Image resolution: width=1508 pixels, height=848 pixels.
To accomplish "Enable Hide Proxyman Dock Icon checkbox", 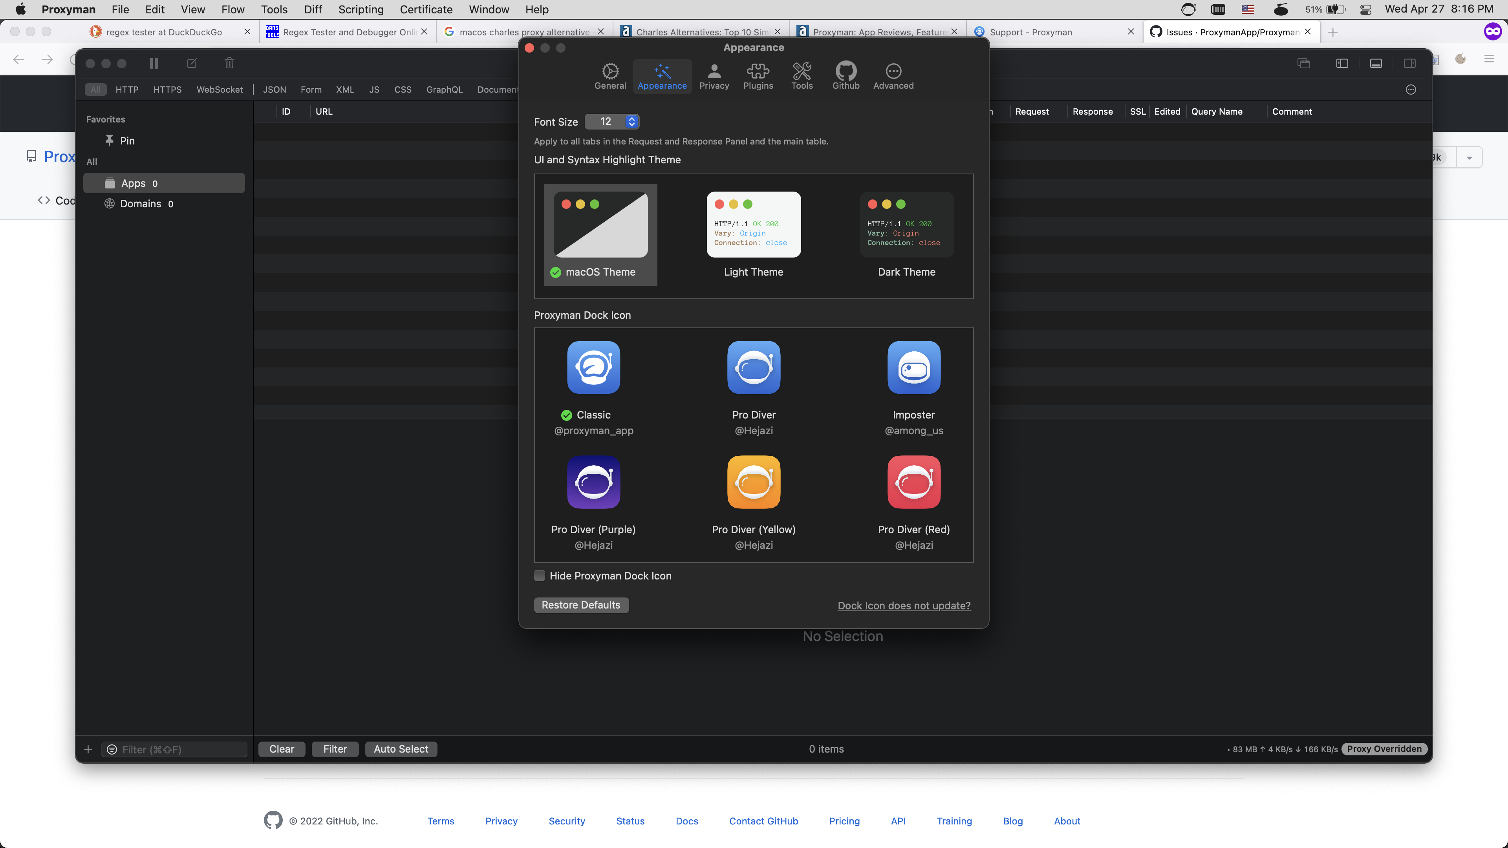I will [539, 576].
